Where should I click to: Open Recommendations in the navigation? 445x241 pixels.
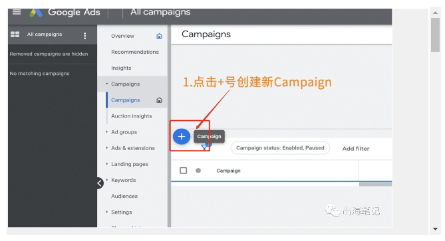point(135,52)
